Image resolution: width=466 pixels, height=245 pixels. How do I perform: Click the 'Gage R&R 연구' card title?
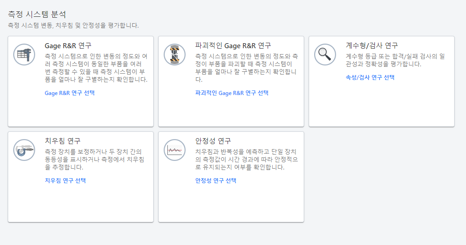pos(68,46)
